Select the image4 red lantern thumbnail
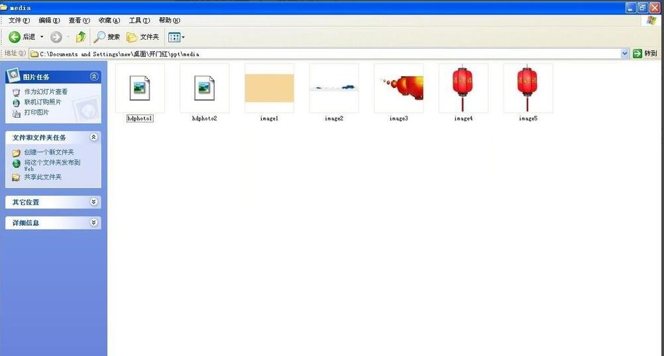The width and height of the screenshot is (664, 356). pyautogui.click(x=463, y=89)
